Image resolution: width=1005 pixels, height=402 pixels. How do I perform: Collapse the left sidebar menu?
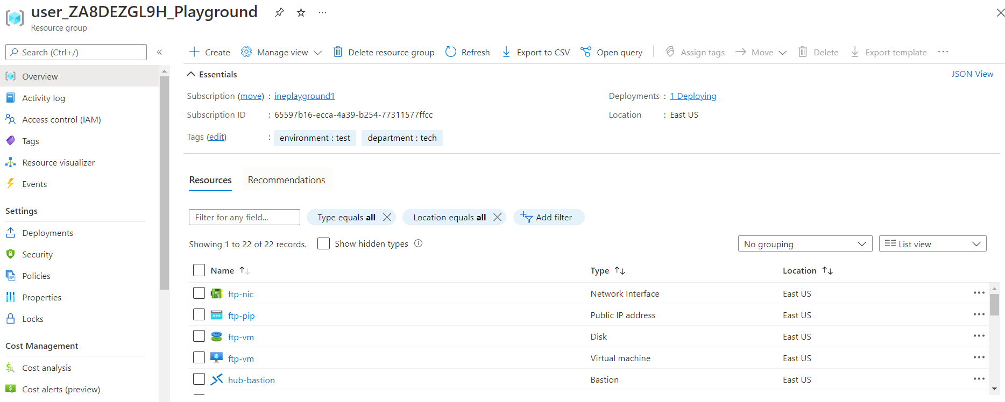pyautogui.click(x=159, y=52)
